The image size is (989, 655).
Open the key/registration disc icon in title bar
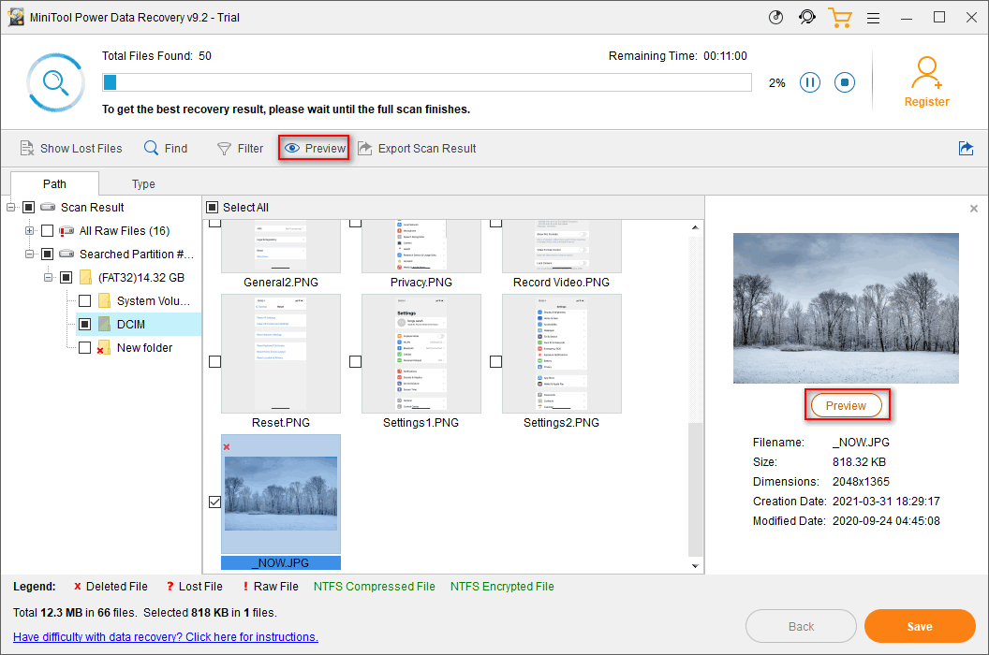coord(775,18)
